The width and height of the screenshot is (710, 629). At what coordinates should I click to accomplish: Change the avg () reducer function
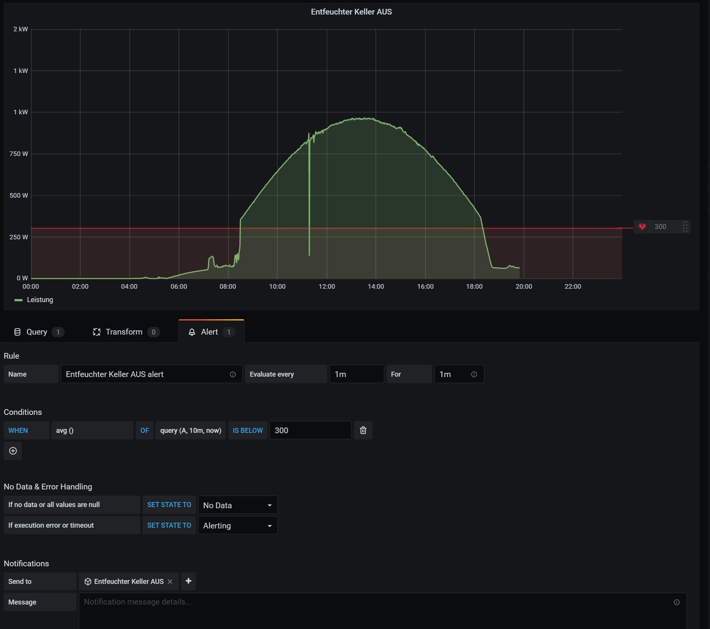click(x=92, y=430)
